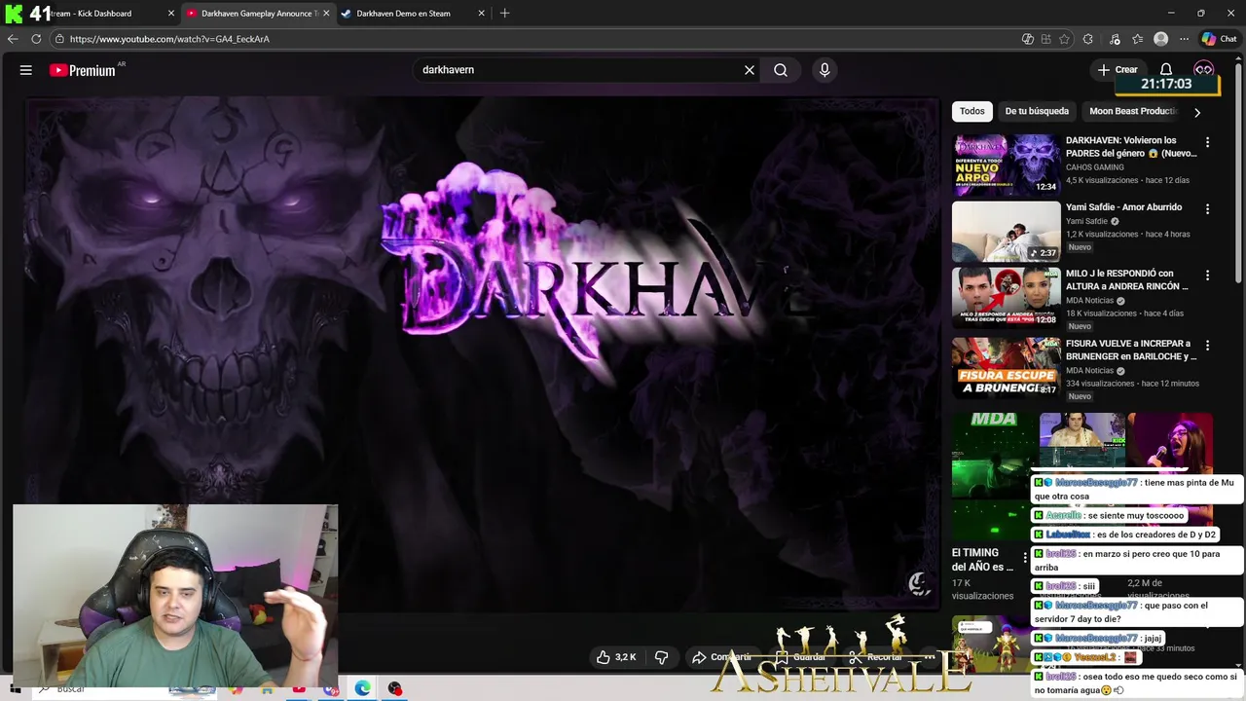Open a new browser tab with plus
Viewport: 1246px width, 701px height.
click(504, 14)
